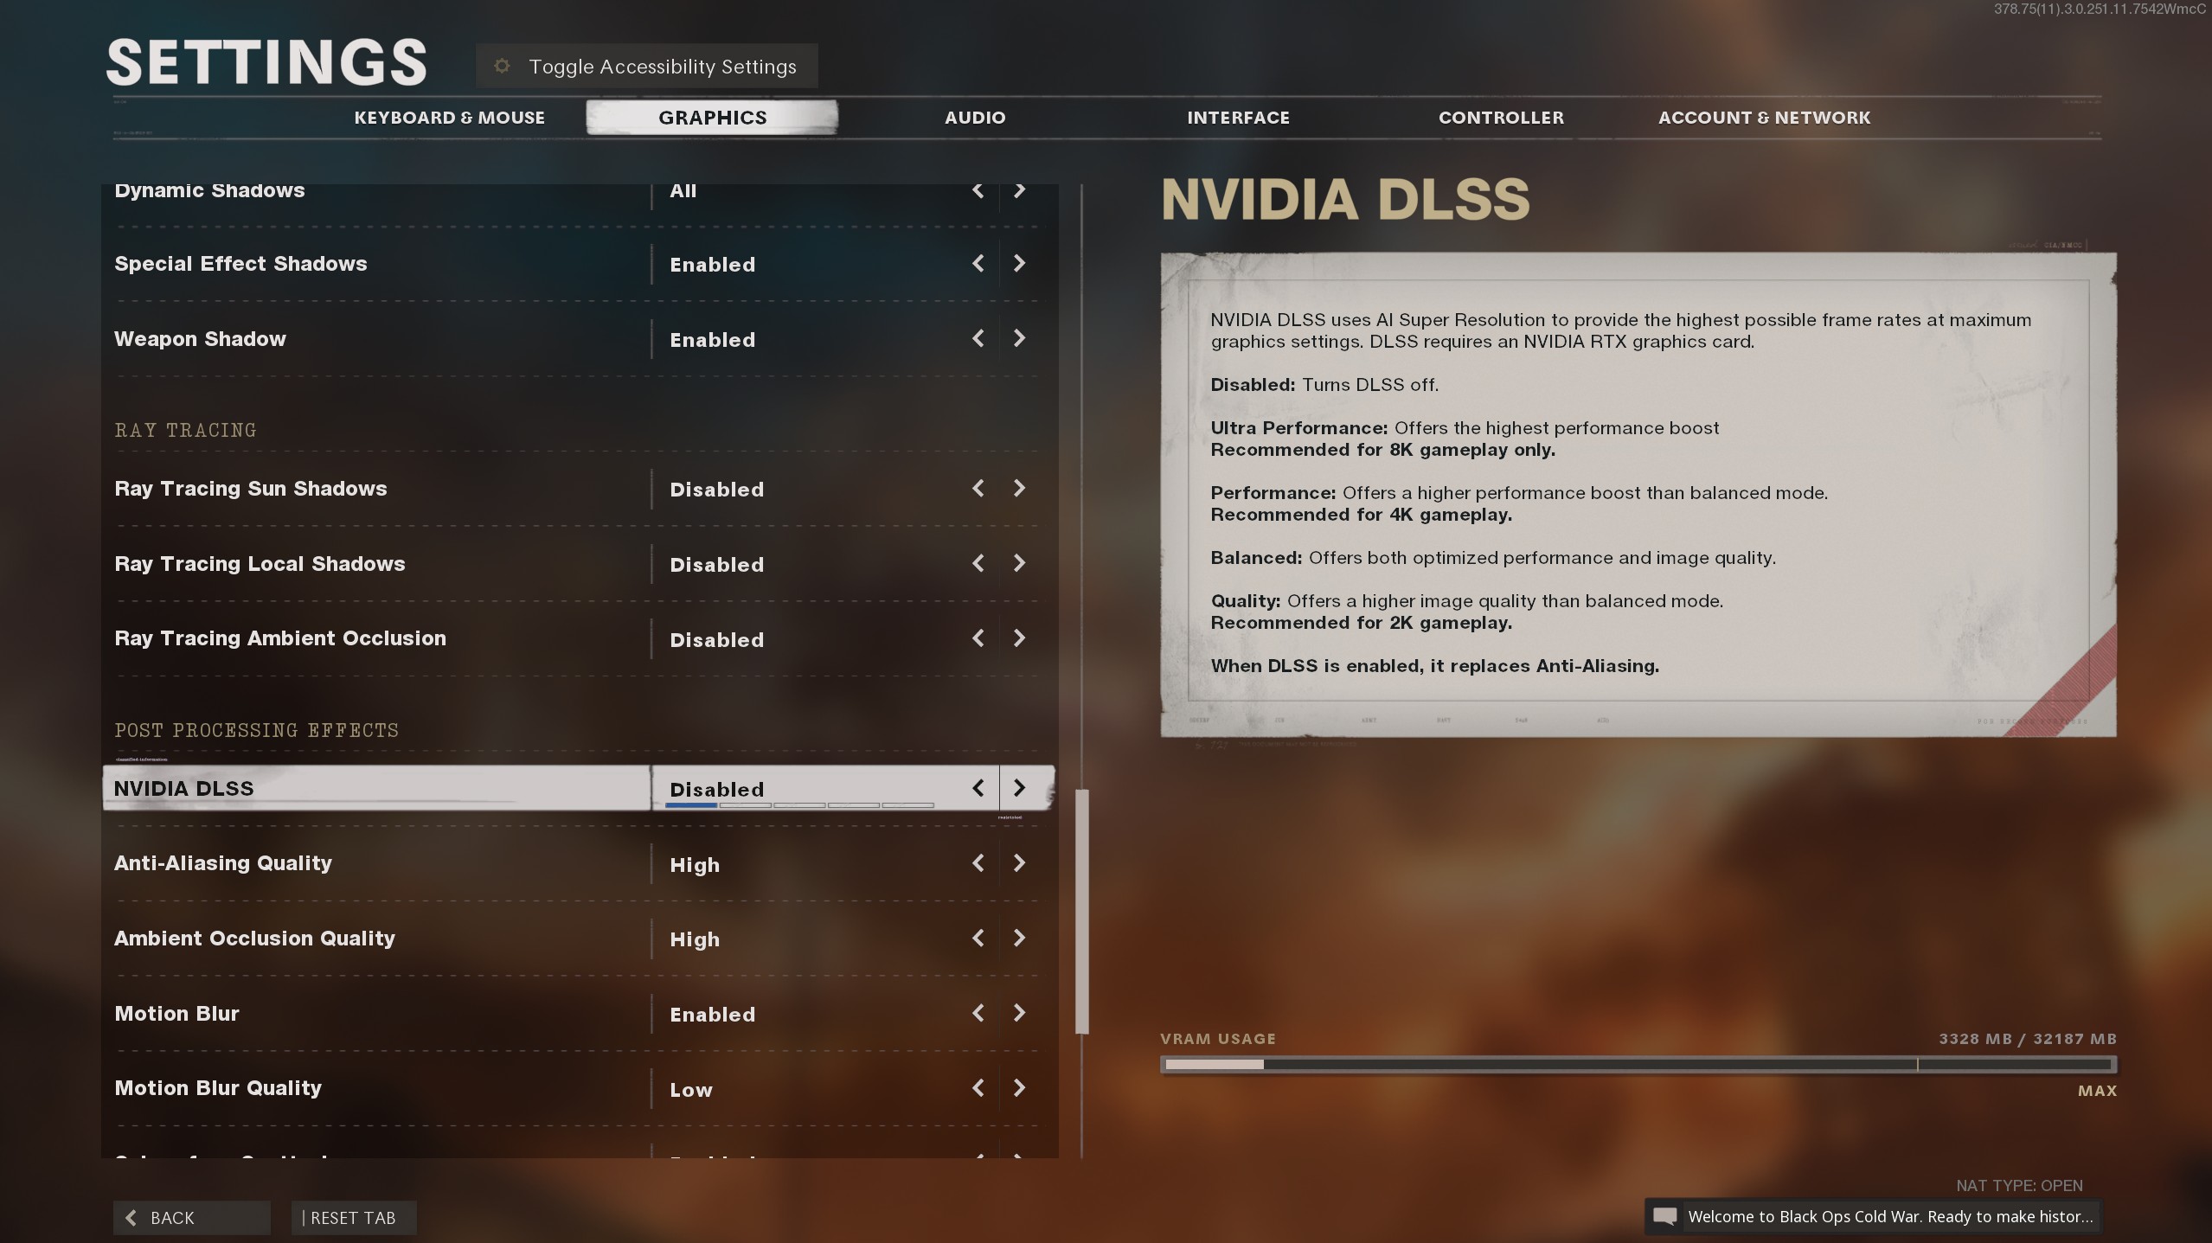Screen dimensions: 2212x1243
Task: Select the NVIDIA DLSS setting row
Action: click(578, 788)
